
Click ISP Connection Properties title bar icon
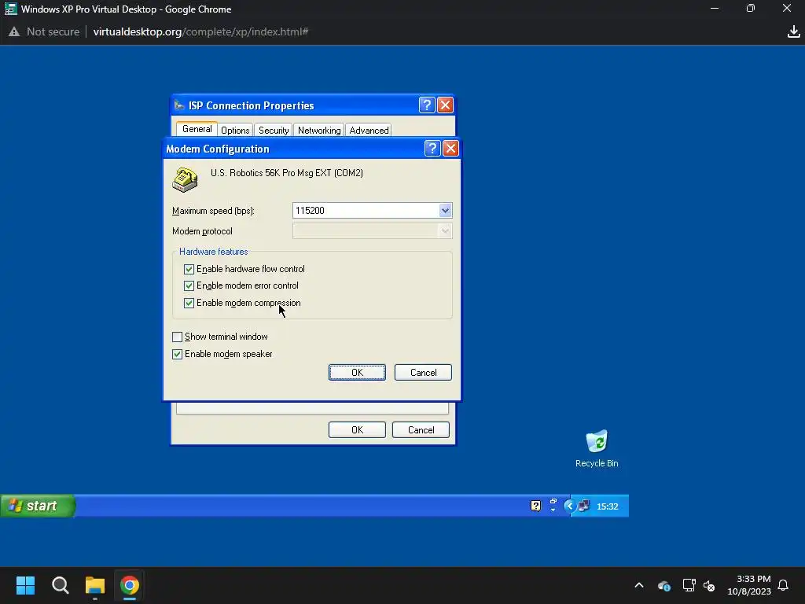tap(179, 105)
